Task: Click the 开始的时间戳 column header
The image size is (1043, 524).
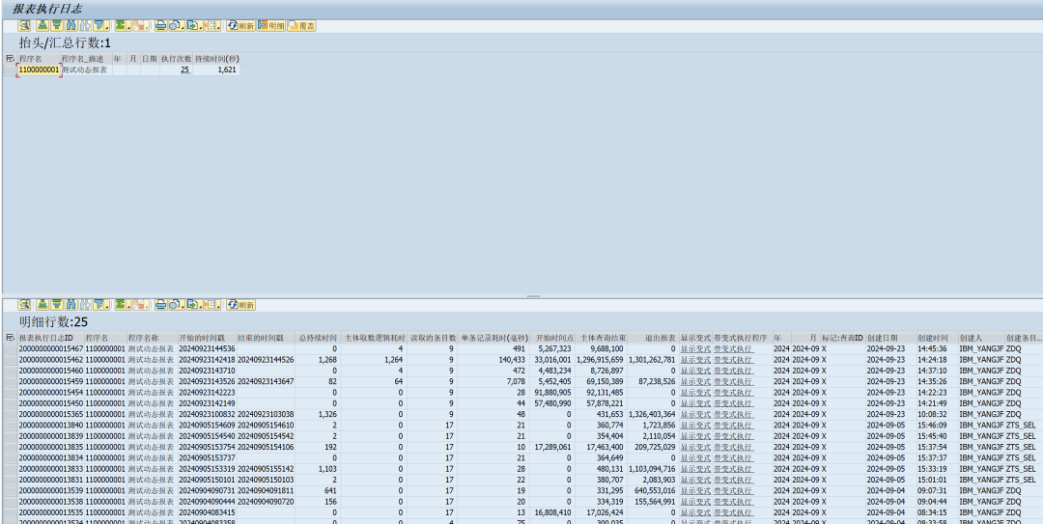Action: (x=207, y=338)
